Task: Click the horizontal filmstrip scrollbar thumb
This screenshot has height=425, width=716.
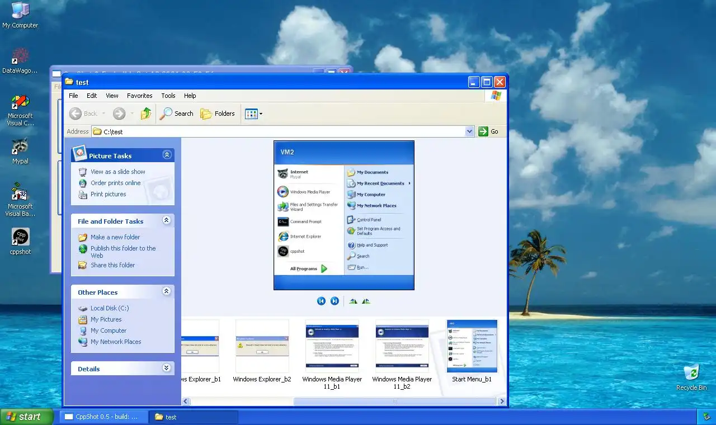Action: point(394,401)
